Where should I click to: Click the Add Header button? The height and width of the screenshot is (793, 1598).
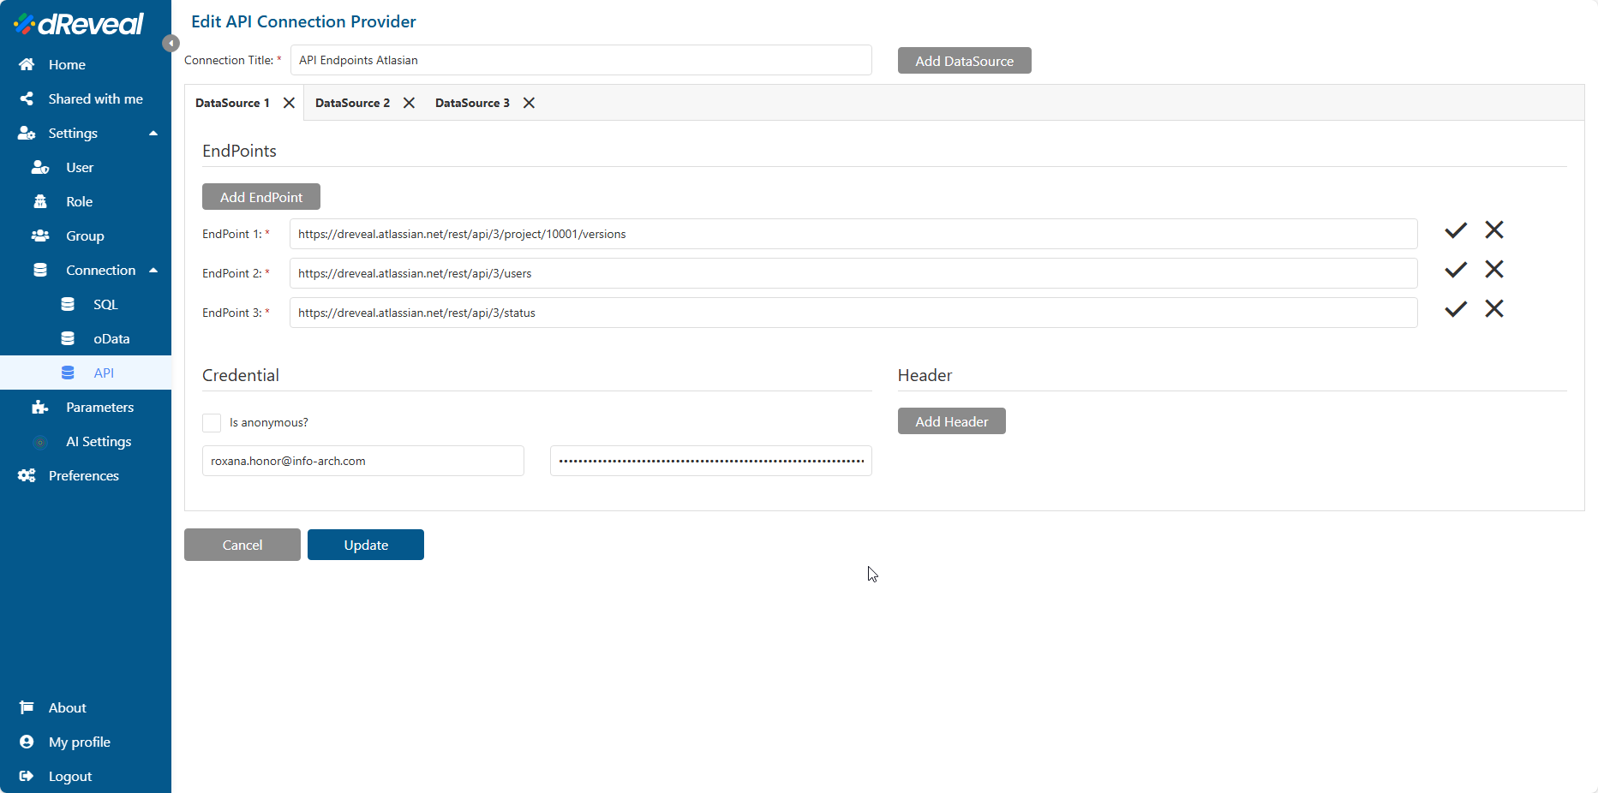click(x=951, y=421)
